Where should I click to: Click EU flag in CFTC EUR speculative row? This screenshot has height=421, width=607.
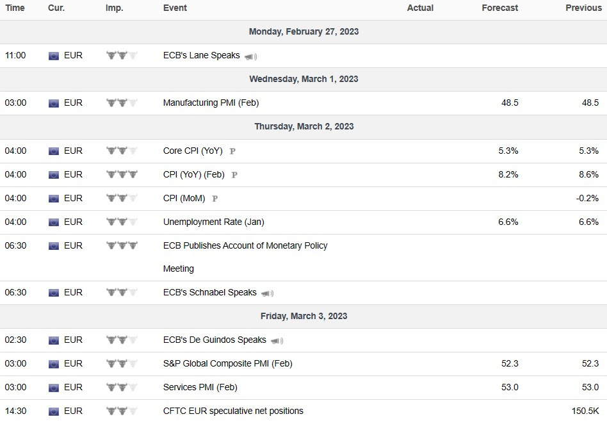[x=54, y=411]
